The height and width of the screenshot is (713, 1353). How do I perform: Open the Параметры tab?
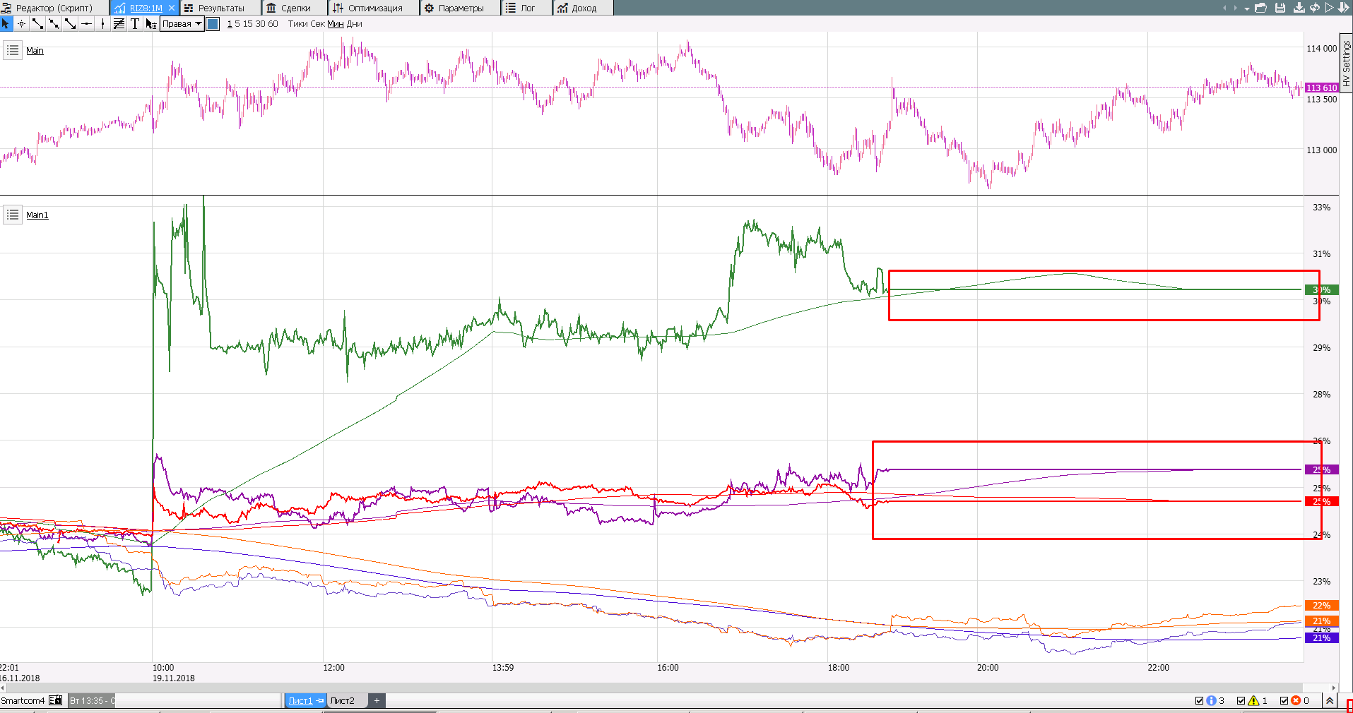pos(461,8)
